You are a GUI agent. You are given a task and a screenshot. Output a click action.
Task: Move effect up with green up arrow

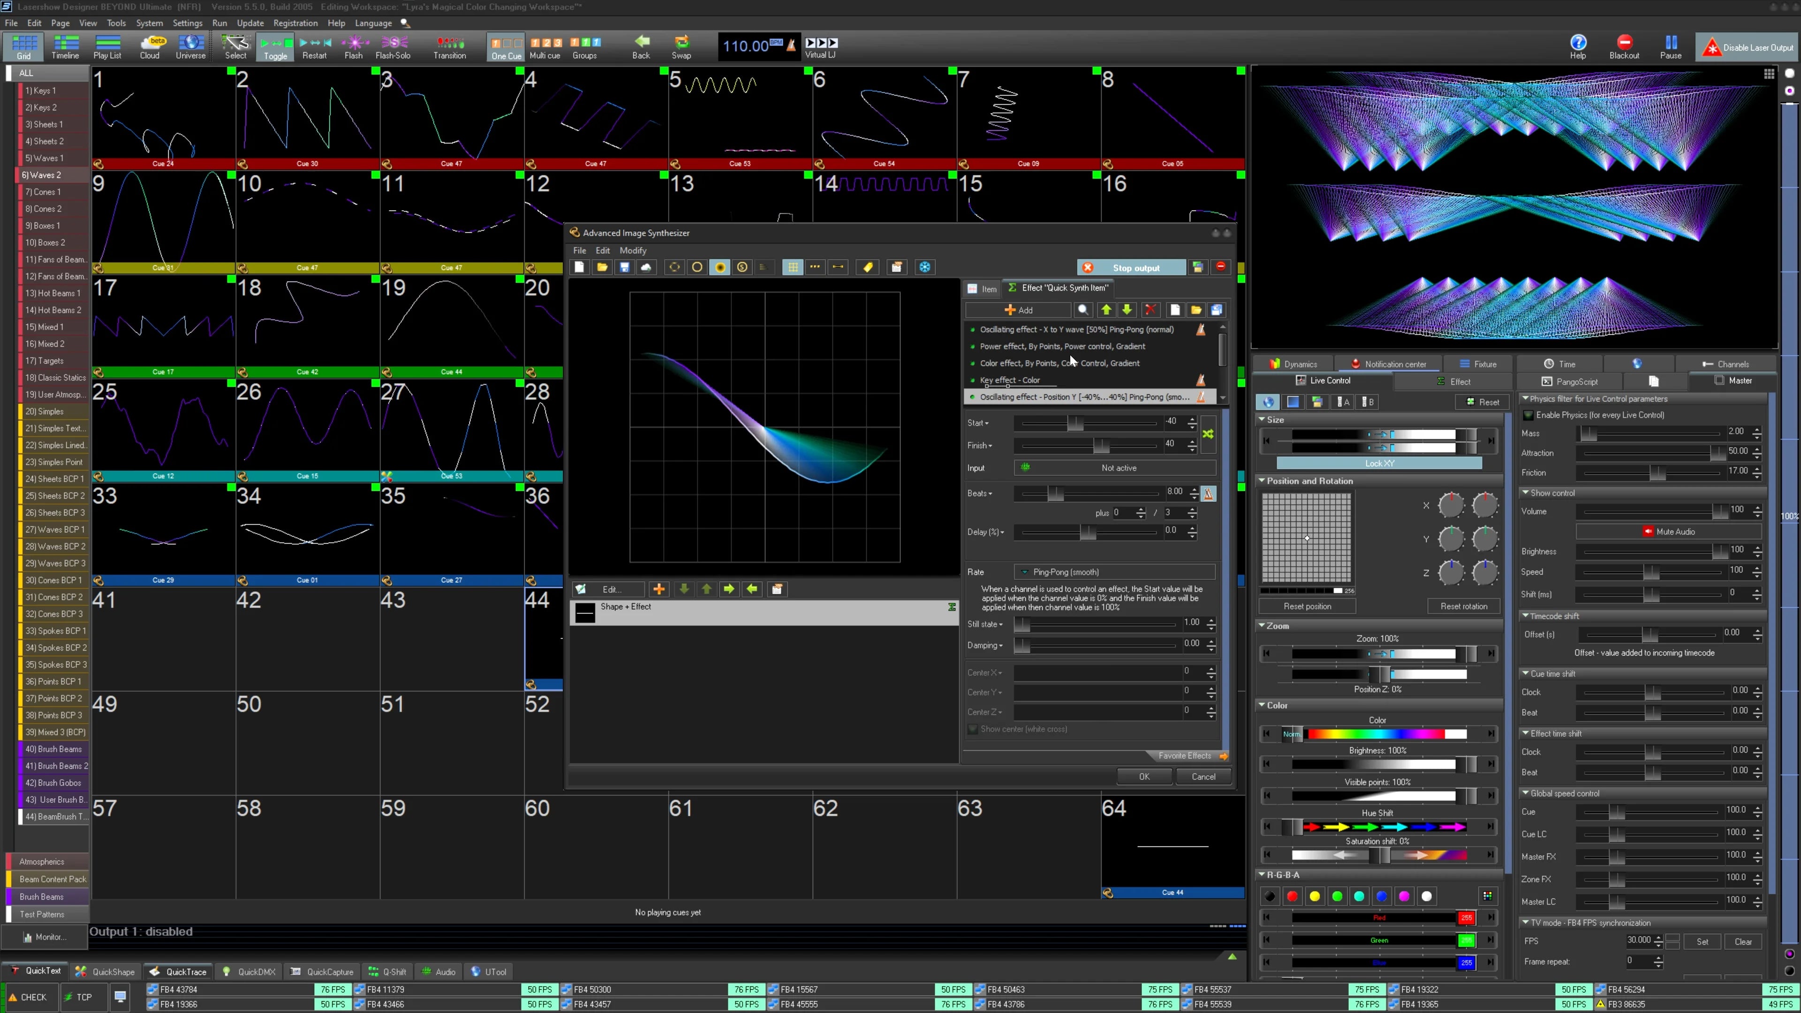(1106, 310)
